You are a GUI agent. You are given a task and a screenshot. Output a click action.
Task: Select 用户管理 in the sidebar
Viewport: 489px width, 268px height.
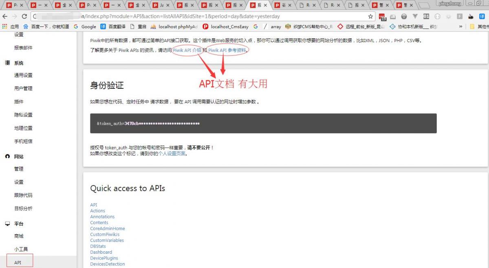pos(23,88)
